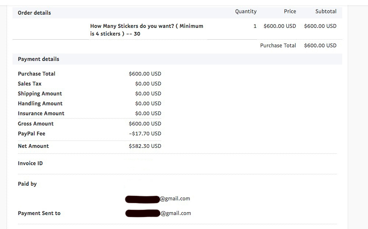Click the Payment Sent to gmail address
The width and height of the screenshot is (368, 229).
point(158,213)
